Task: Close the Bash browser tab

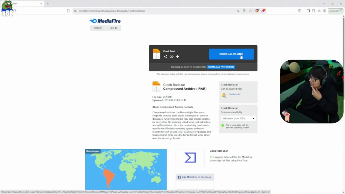Action: pos(41,4)
